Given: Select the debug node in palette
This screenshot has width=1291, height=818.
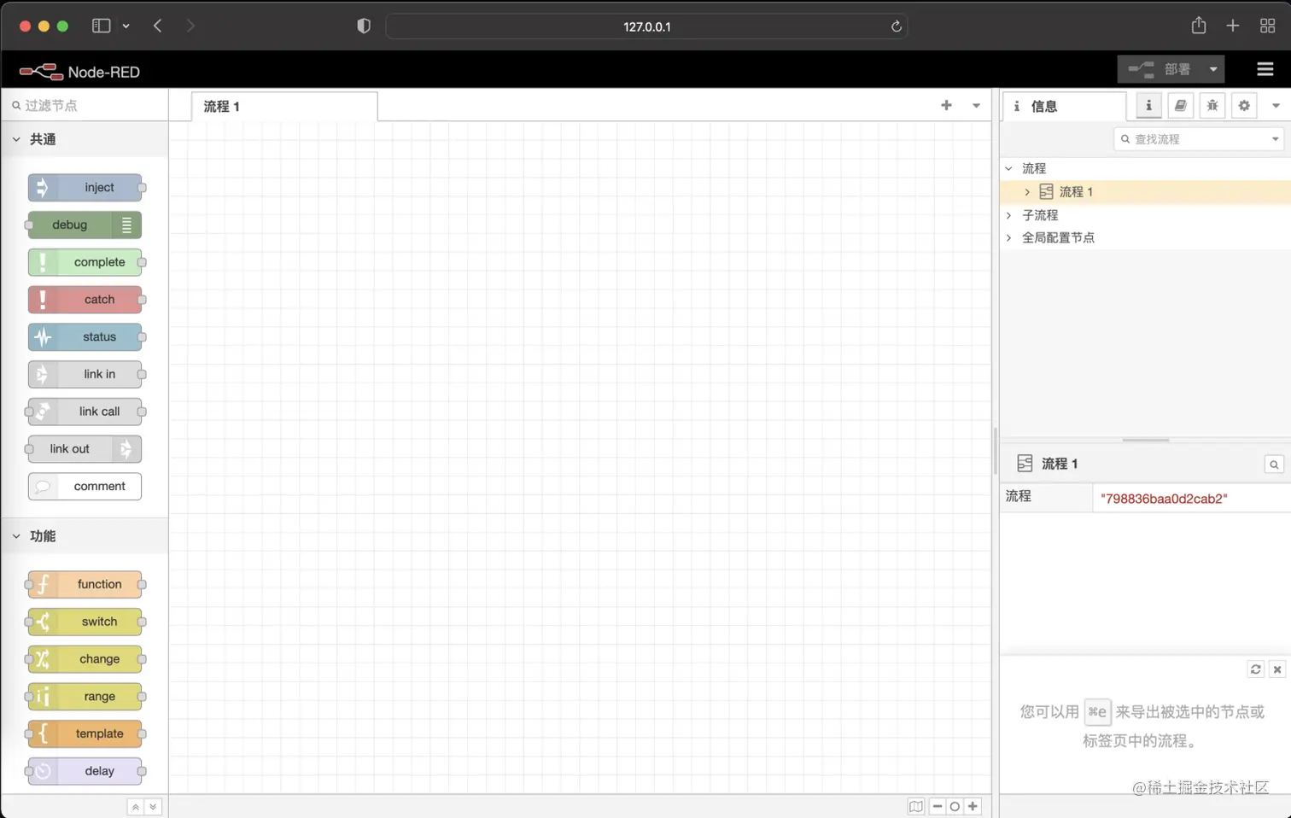Looking at the screenshot, I should 85,225.
